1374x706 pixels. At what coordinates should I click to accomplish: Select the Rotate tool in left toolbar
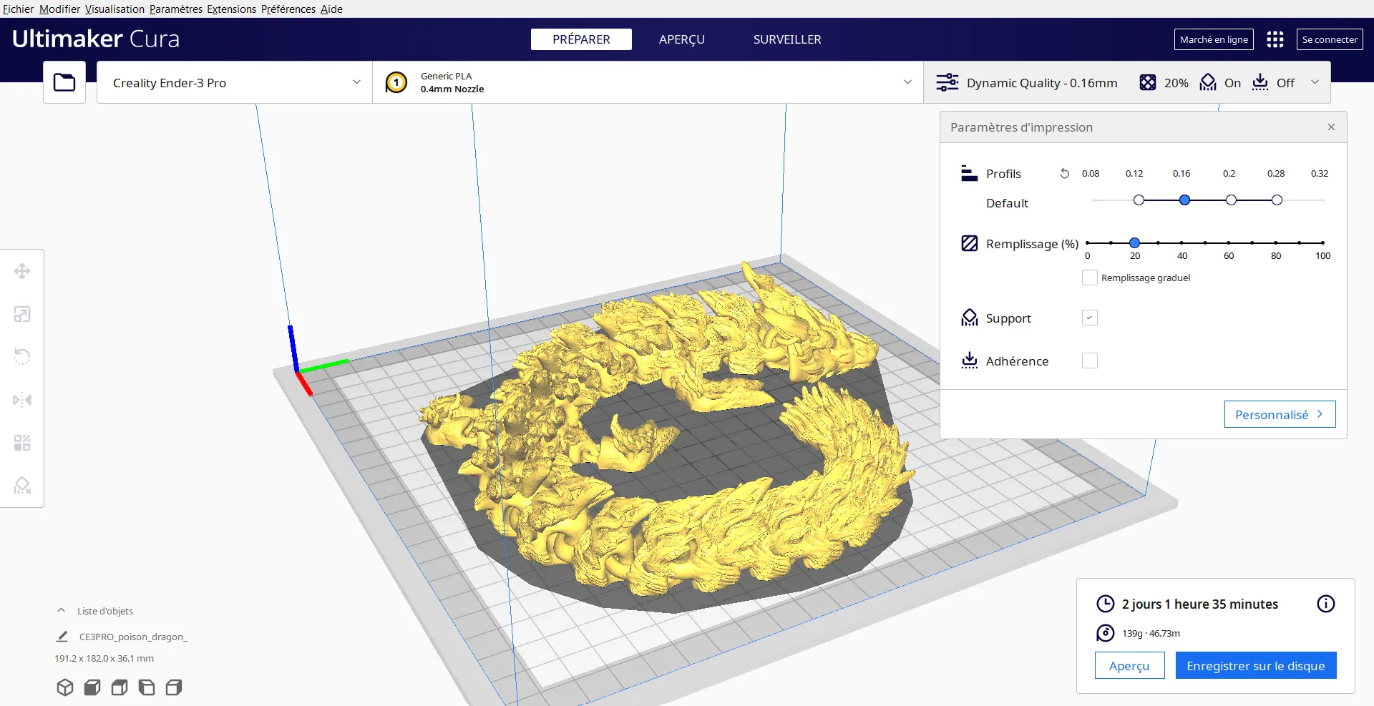pos(22,356)
